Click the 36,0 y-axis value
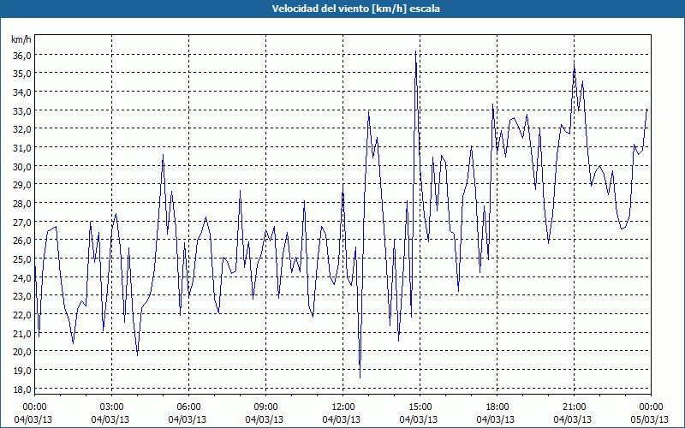The height and width of the screenshot is (428, 685). (21, 56)
